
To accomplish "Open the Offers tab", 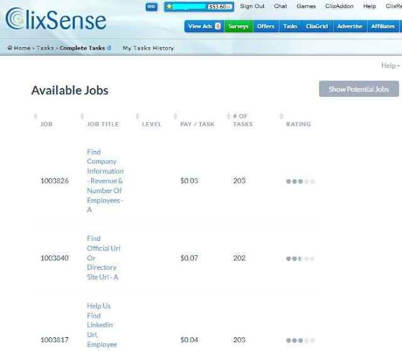I will [x=266, y=26].
